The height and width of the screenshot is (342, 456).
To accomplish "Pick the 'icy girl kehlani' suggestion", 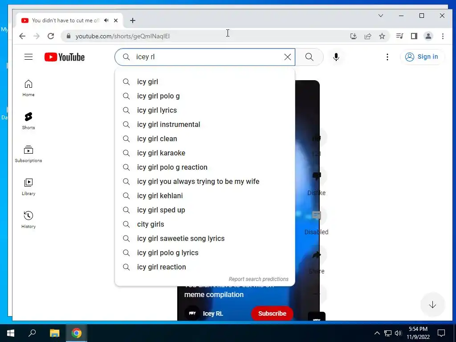I will pyautogui.click(x=205, y=196).
